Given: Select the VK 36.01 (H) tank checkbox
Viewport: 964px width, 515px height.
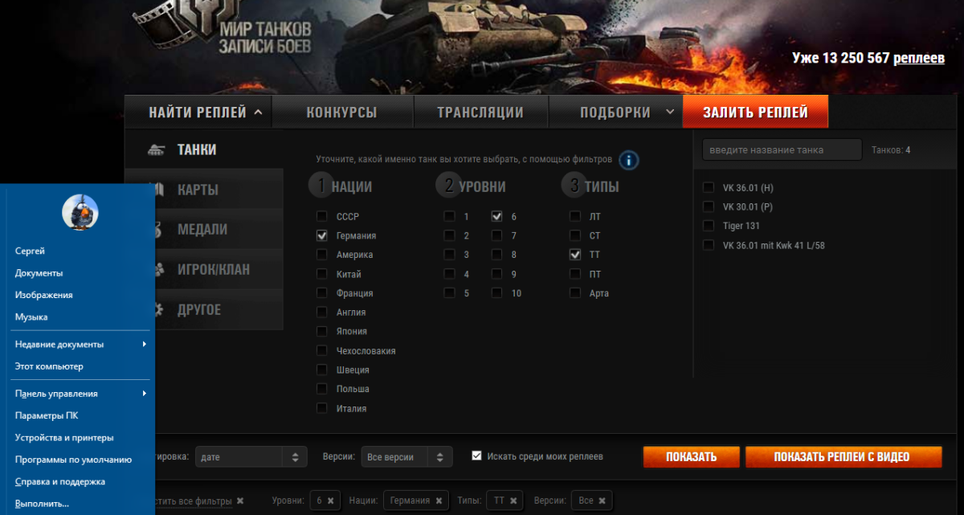Looking at the screenshot, I should pyautogui.click(x=709, y=187).
